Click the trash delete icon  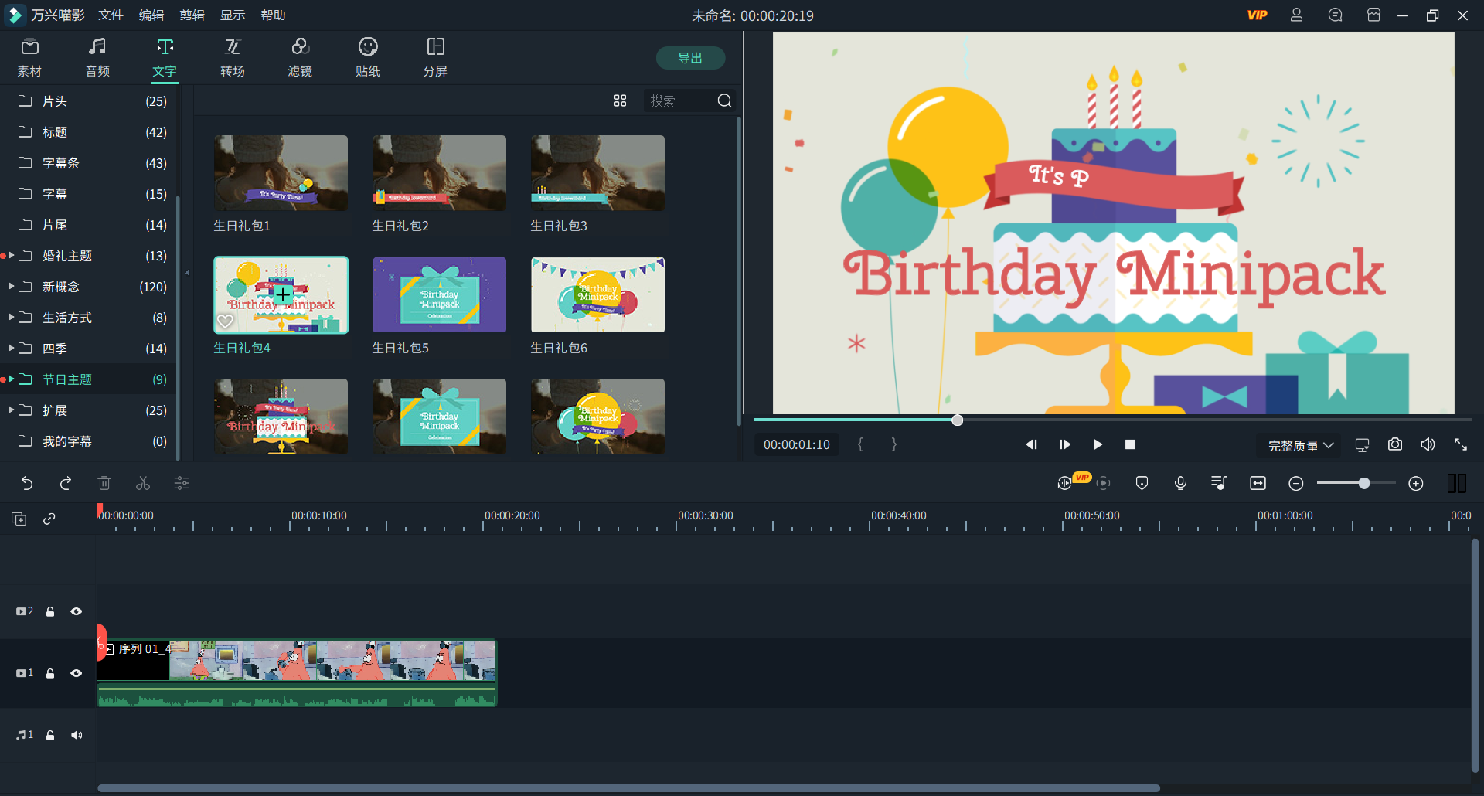pos(104,483)
